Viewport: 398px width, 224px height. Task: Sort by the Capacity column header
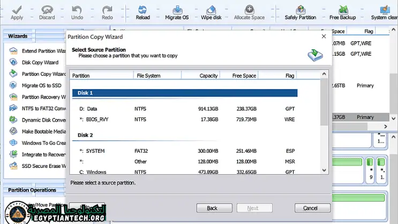(200, 76)
